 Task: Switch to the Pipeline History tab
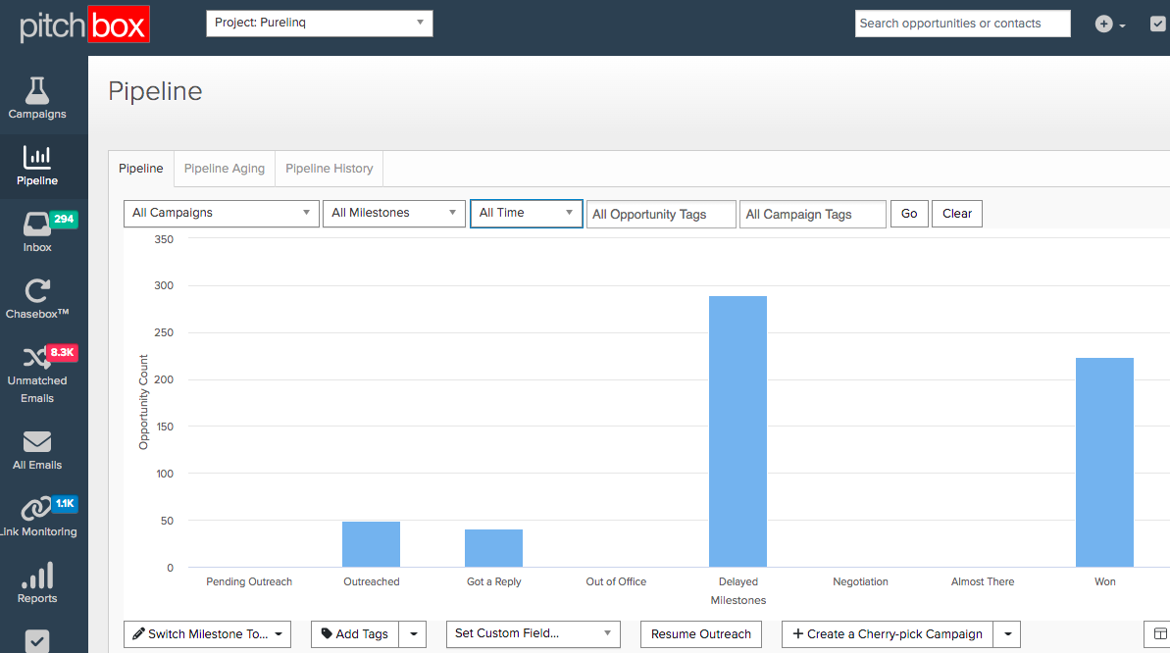[330, 169]
